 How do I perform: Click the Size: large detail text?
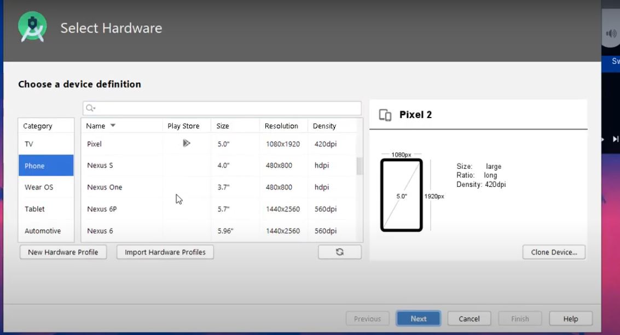pyautogui.click(x=479, y=166)
